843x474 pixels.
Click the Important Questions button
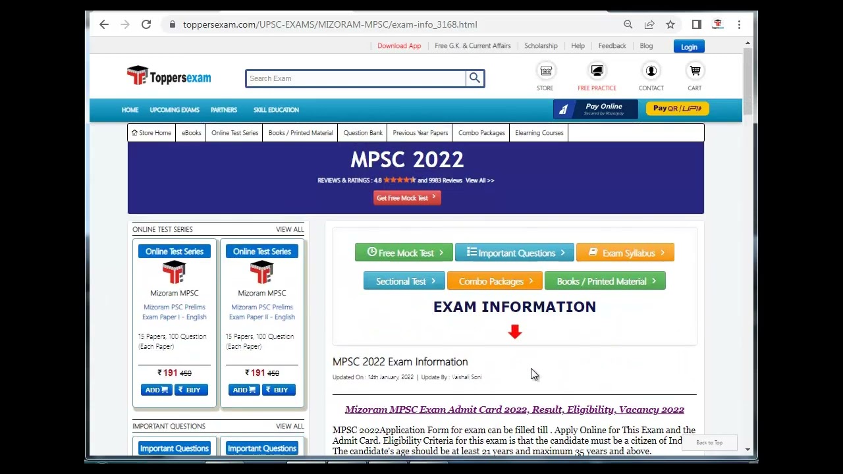(x=514, y=253)
